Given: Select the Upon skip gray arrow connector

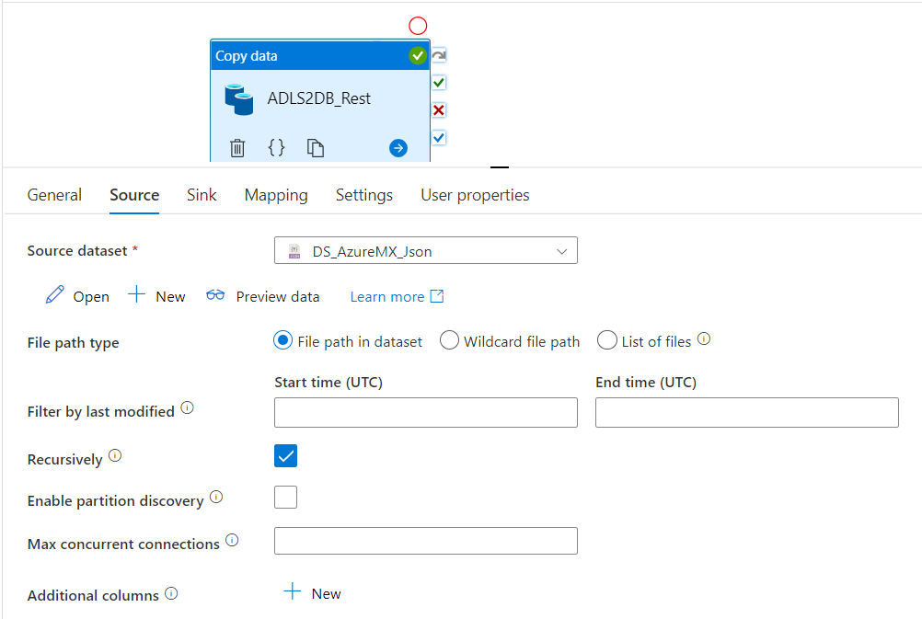Looking at the screenshot, I should click(439, 55).
